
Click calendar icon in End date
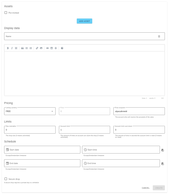(7, 163)
